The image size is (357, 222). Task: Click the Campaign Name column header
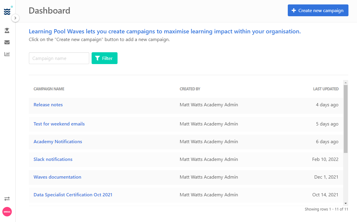point(49,89)
